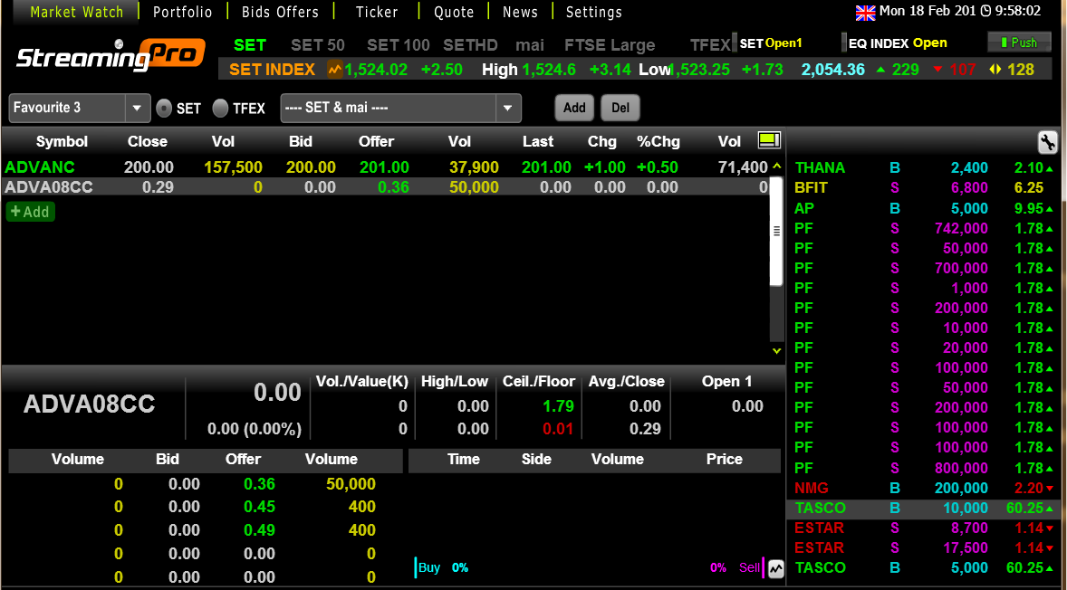1067x590 pixels.
Task: Open the SET & mai sector dropdown
Action: (401, 108)
